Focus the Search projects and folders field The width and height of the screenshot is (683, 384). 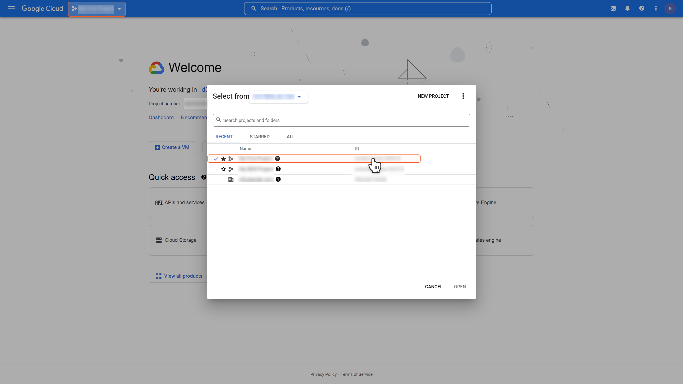pos(341,120)
